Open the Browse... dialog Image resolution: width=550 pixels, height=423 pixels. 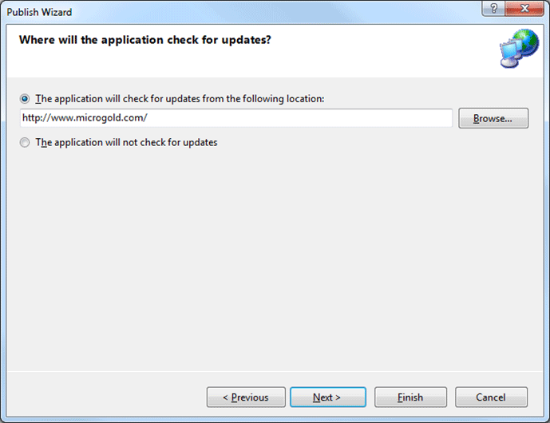pyautogui.click(x=493, y=118)
